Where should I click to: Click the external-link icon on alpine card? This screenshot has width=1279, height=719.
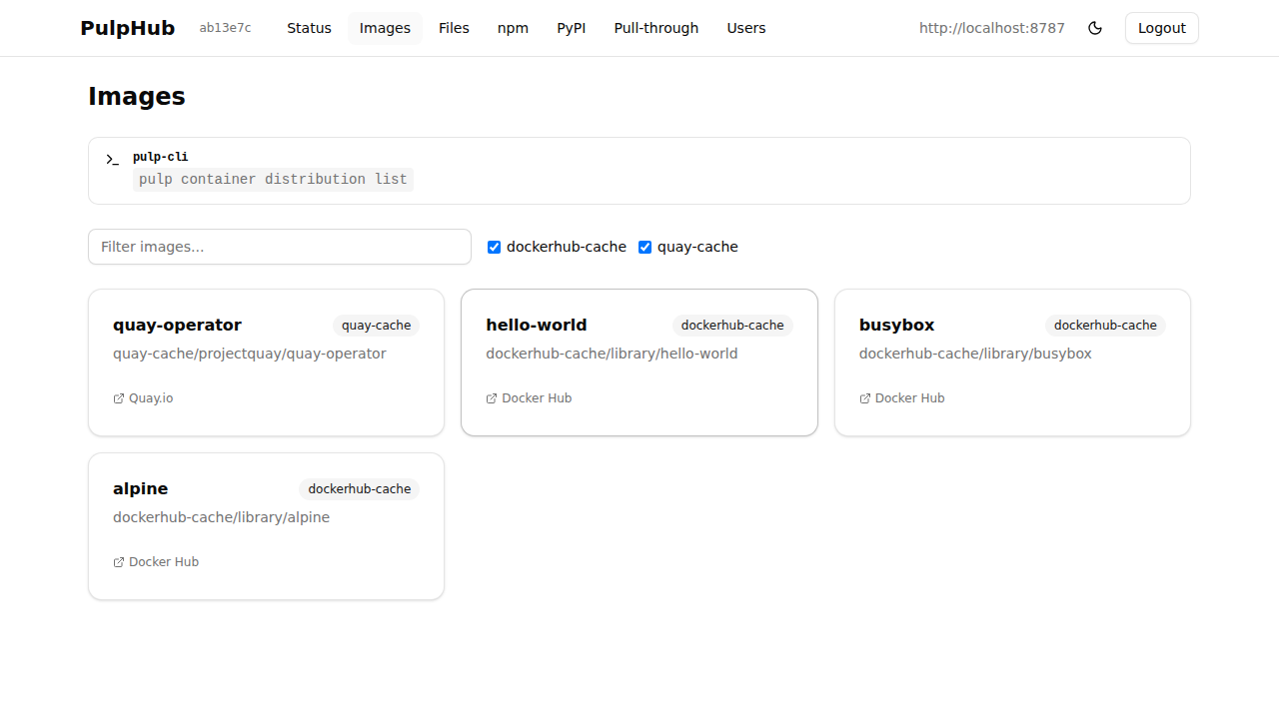coord(117,561)
